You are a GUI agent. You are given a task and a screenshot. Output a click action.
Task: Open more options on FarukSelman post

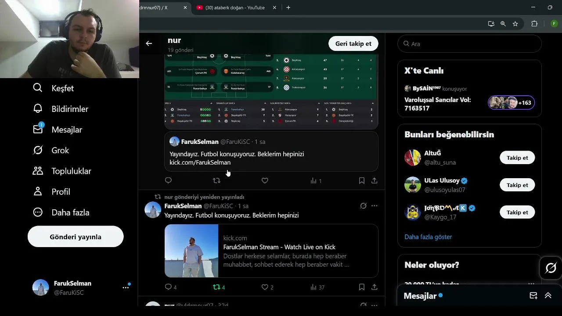pos(374,206)
